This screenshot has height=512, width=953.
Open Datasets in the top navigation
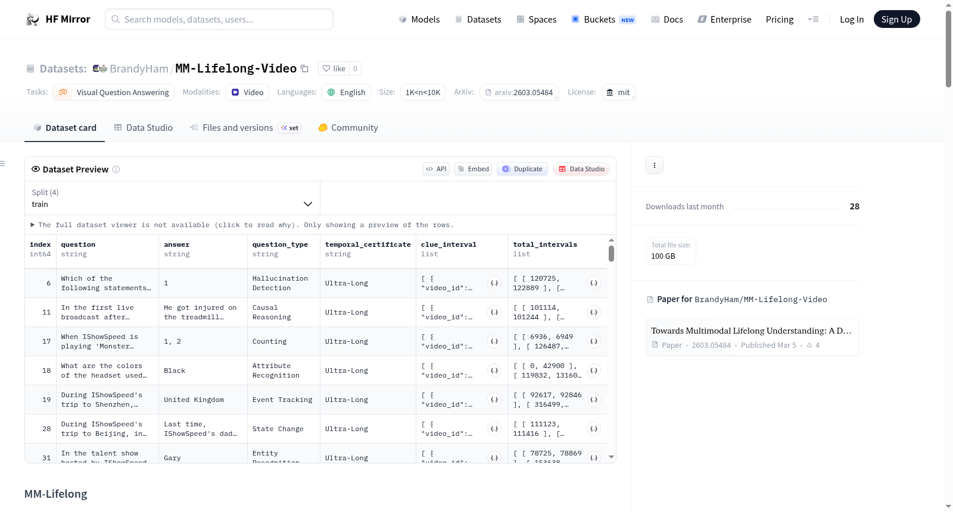[478, 20]
